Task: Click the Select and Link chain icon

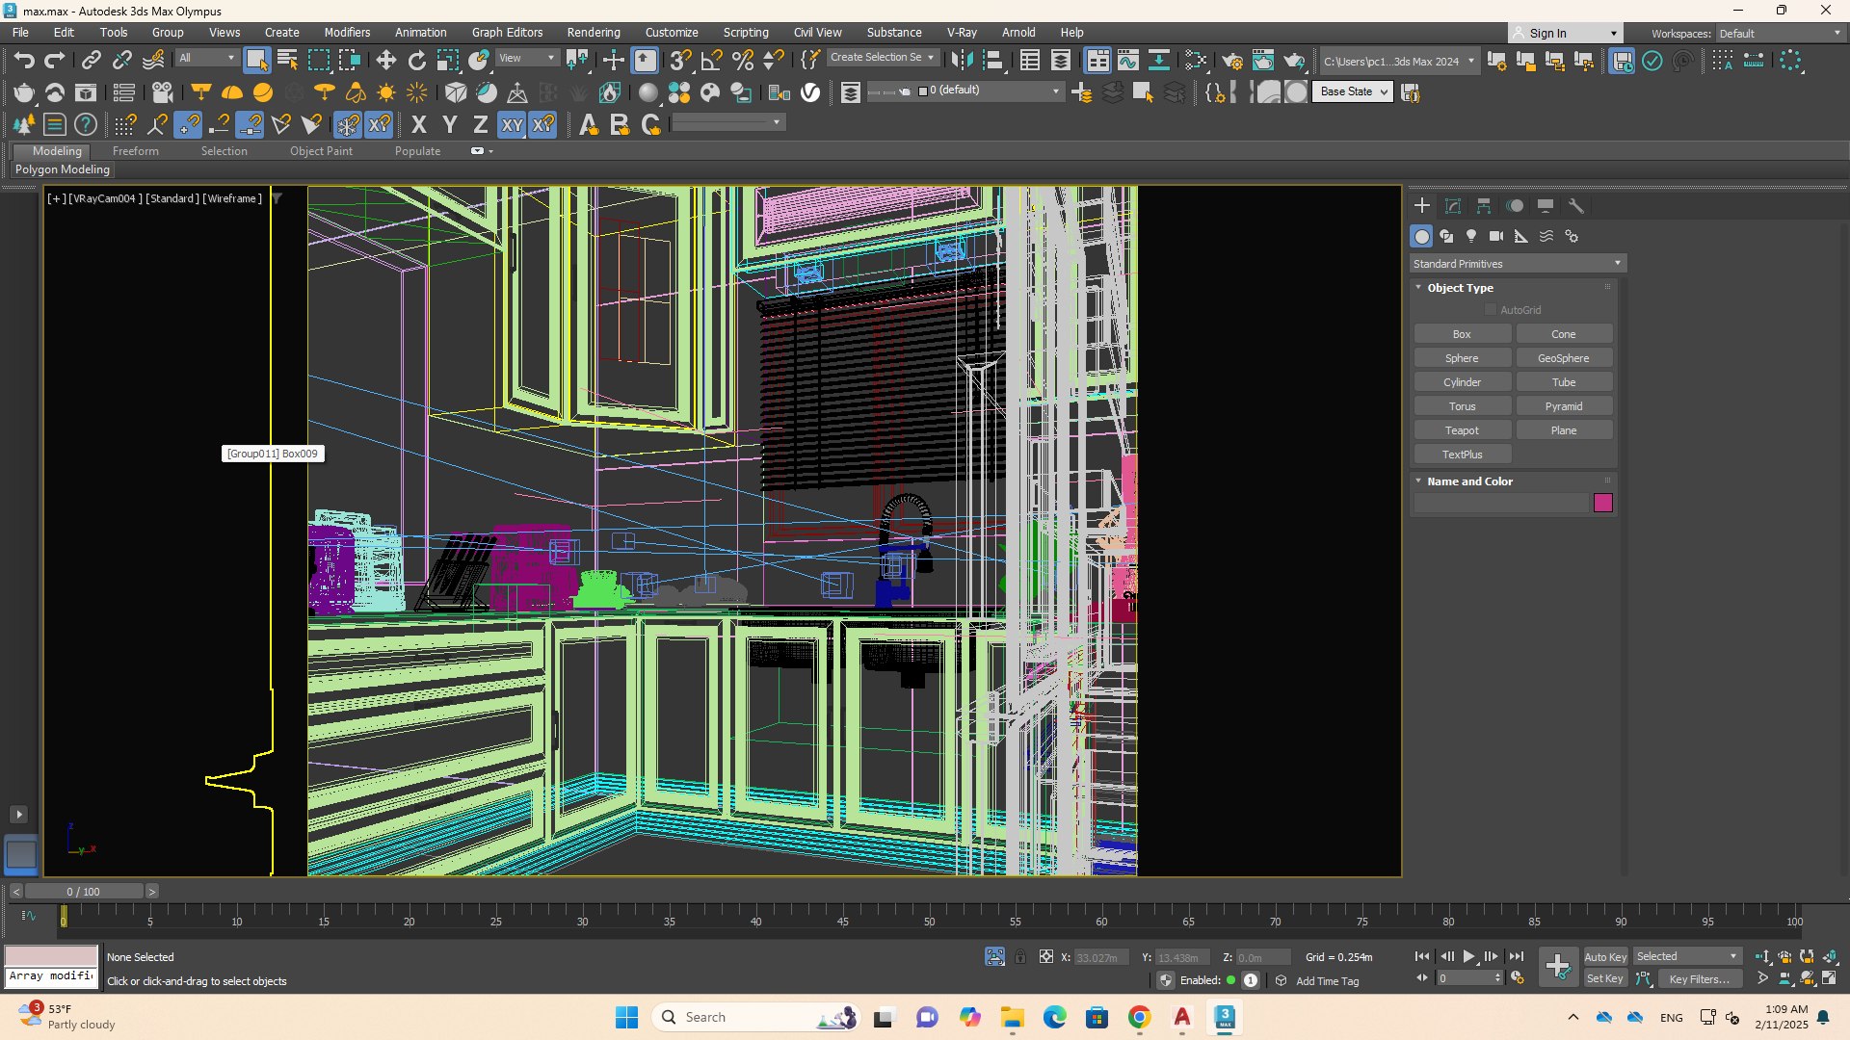Action: tap(91, 61)
